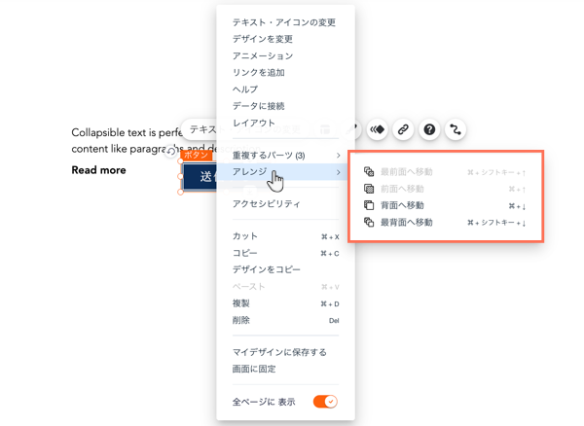The width and height of the screenshot is (584, 426).
Task: Click the connect-to-data squiggle icon
Action: tap(456, 129)
